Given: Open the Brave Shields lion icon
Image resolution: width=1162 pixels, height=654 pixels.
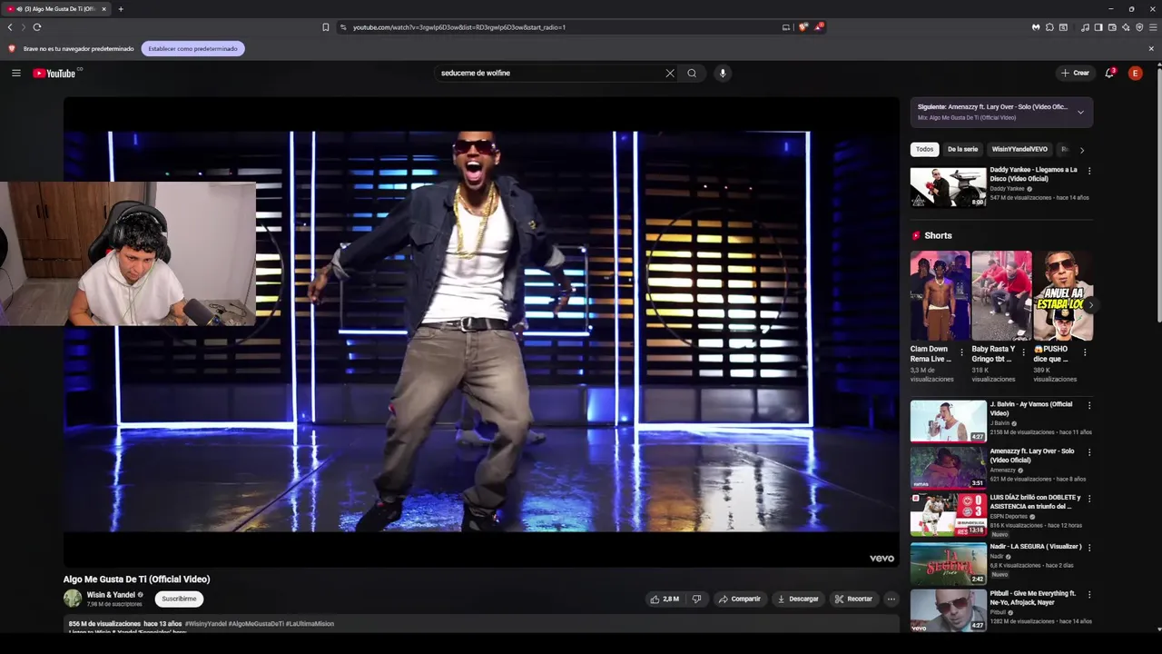Looking at the screenshot, I should pyautogui.click(x=803, y=27).
